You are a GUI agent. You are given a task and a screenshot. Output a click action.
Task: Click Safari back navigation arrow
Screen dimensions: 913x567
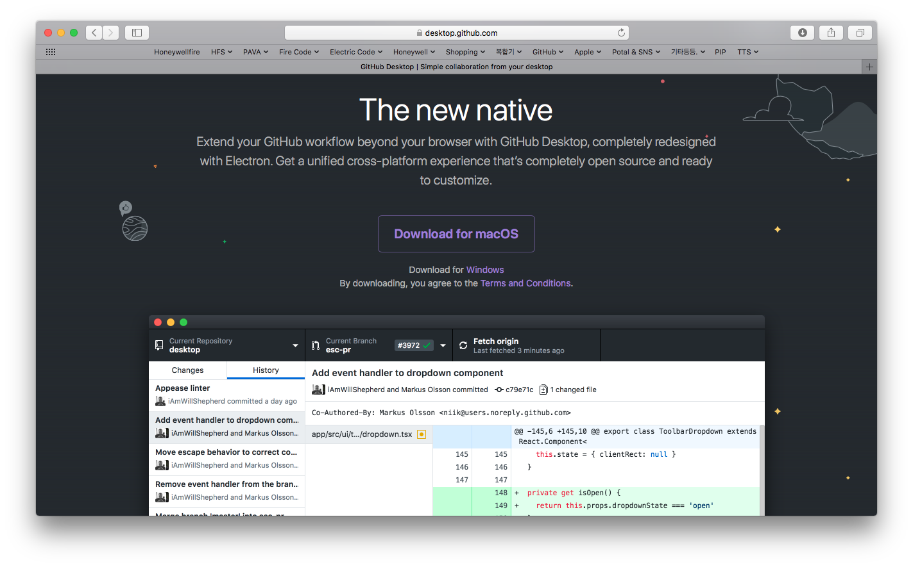[x=94, y=33]
